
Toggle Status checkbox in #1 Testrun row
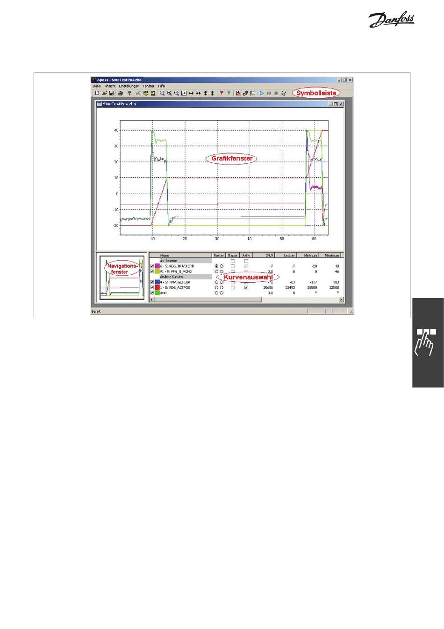click(233, 261)
